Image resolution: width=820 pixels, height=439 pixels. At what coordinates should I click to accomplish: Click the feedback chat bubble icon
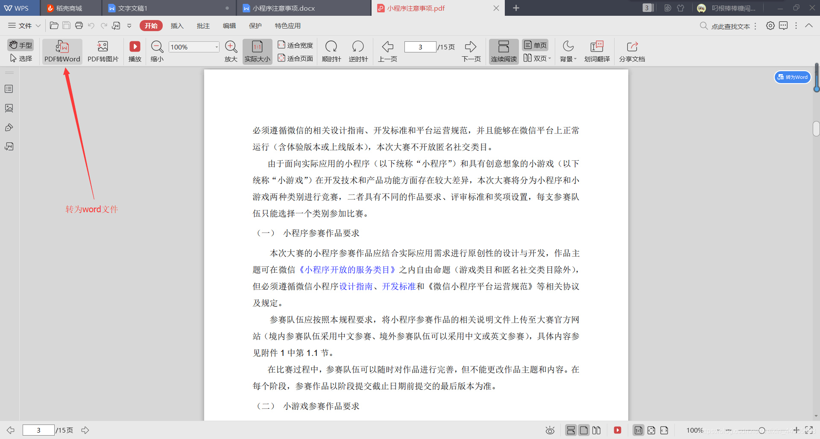(x=783, y=26)
